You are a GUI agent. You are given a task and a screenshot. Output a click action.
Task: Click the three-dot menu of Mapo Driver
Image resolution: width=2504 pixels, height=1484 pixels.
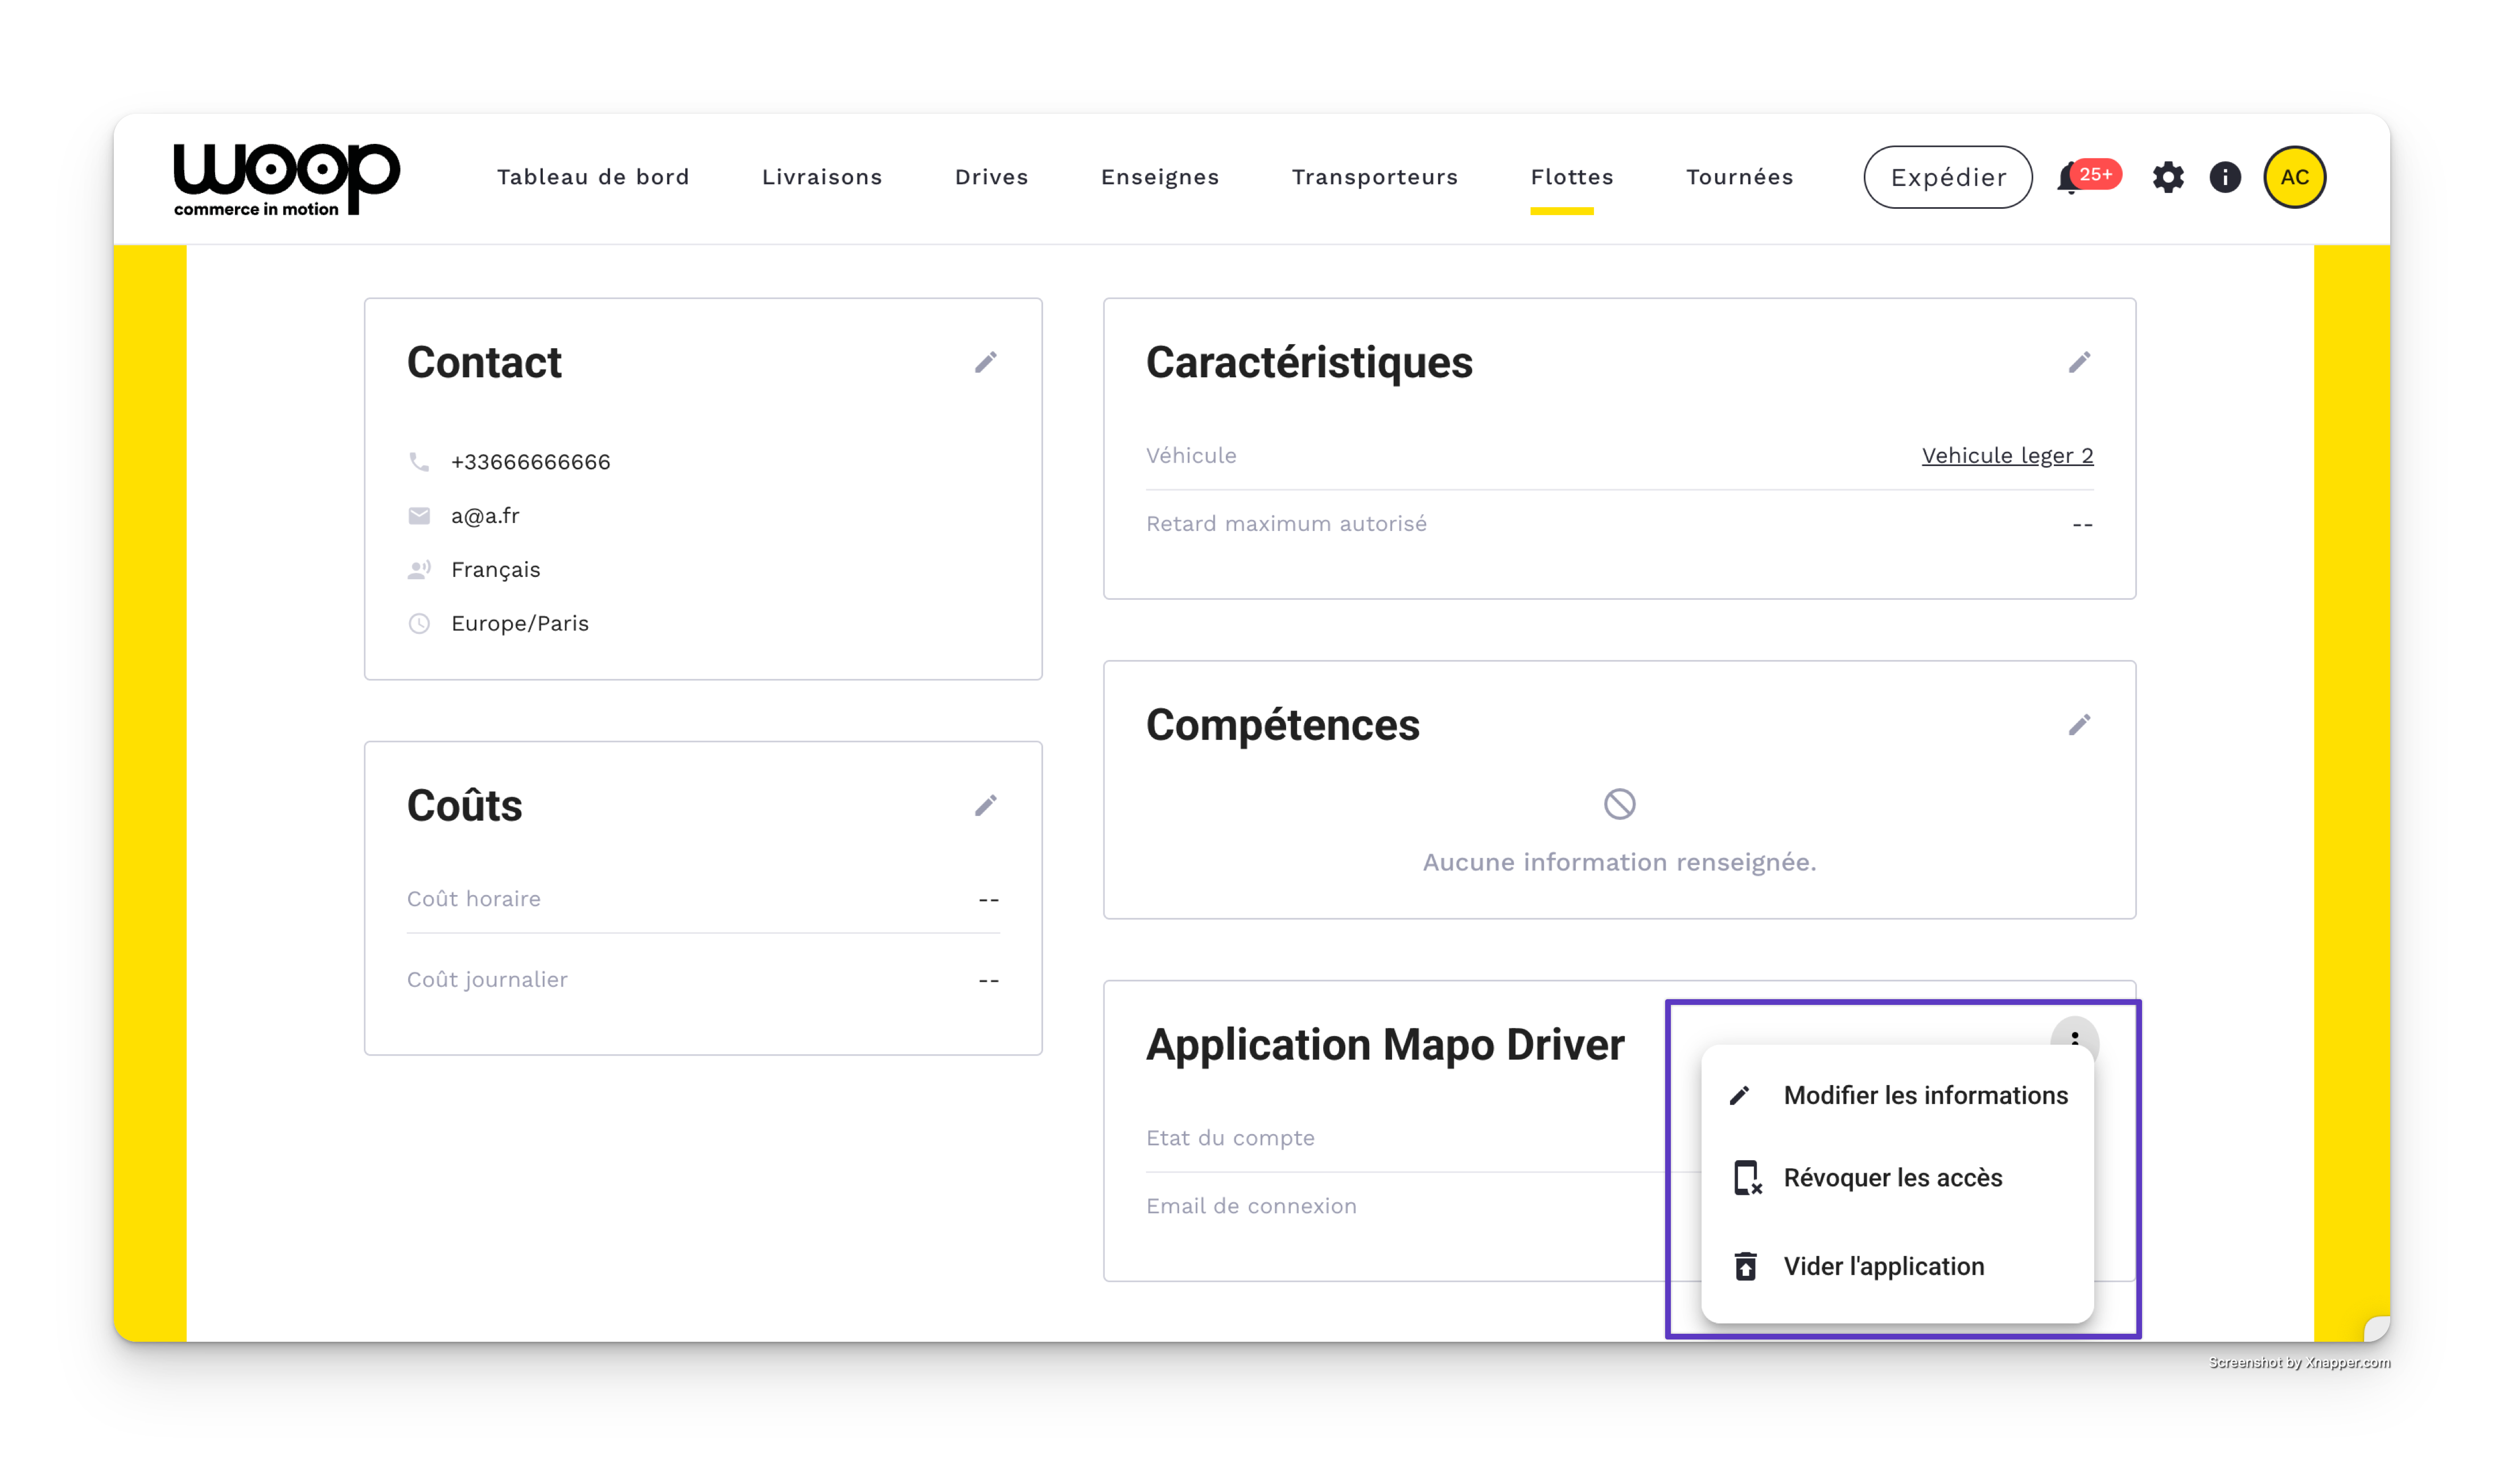point(2074,1038)
